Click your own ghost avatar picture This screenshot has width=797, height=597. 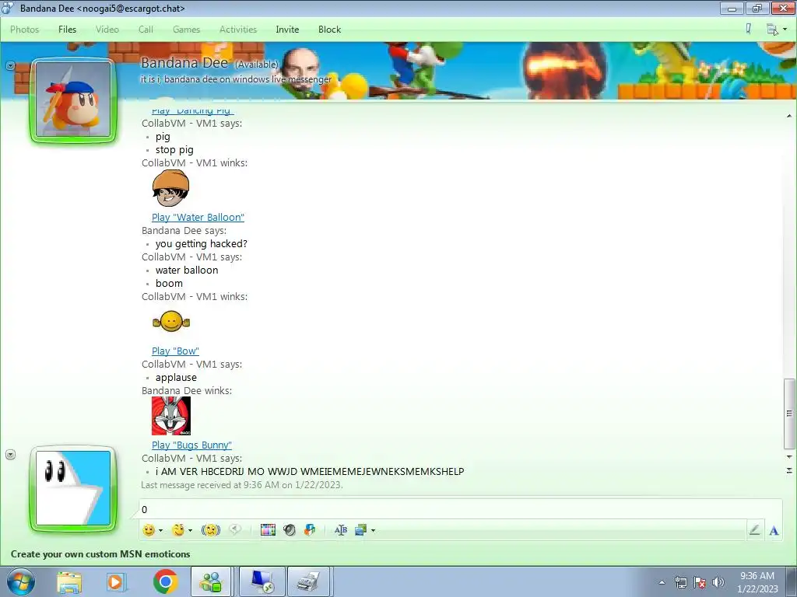(73, 488)
